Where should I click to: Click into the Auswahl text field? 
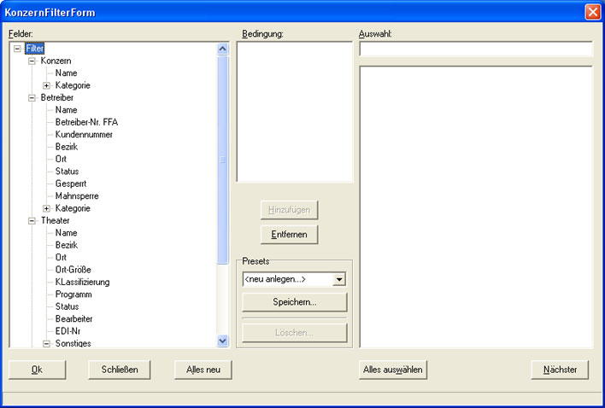(x=475, y=50)
